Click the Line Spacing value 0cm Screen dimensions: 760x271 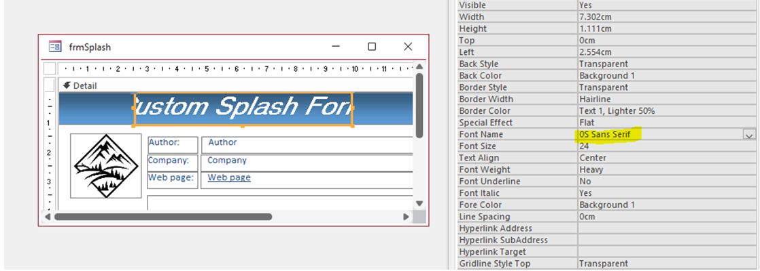point(668,216)
